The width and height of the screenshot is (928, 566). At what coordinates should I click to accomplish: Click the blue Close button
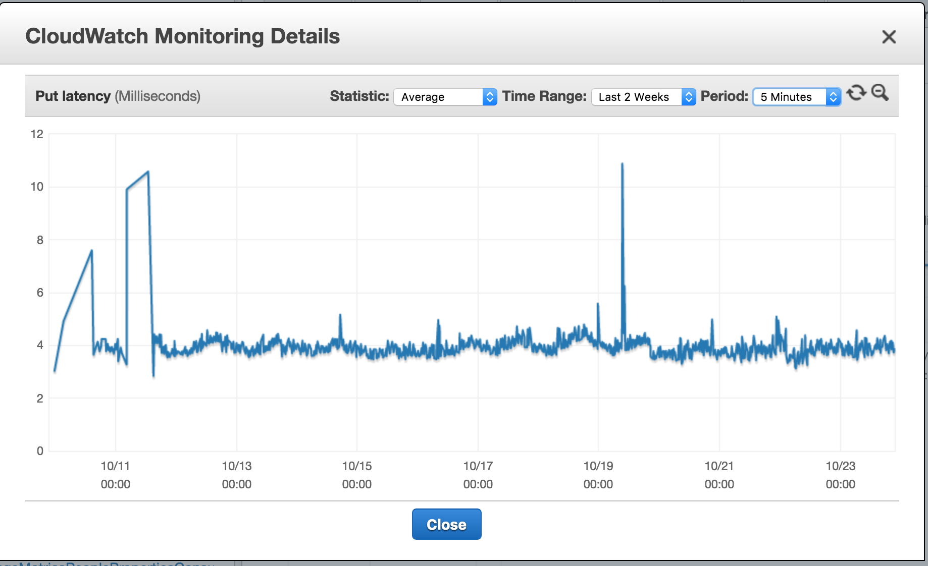pos(446,524)
